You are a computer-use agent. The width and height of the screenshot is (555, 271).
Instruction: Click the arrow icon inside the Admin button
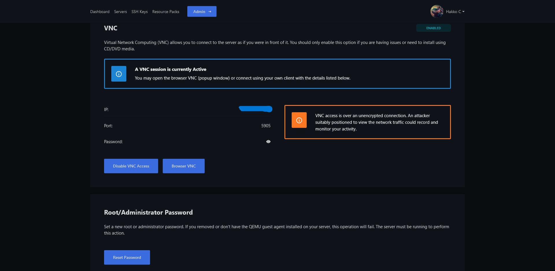pyautogui.click(x=210, y=12)
